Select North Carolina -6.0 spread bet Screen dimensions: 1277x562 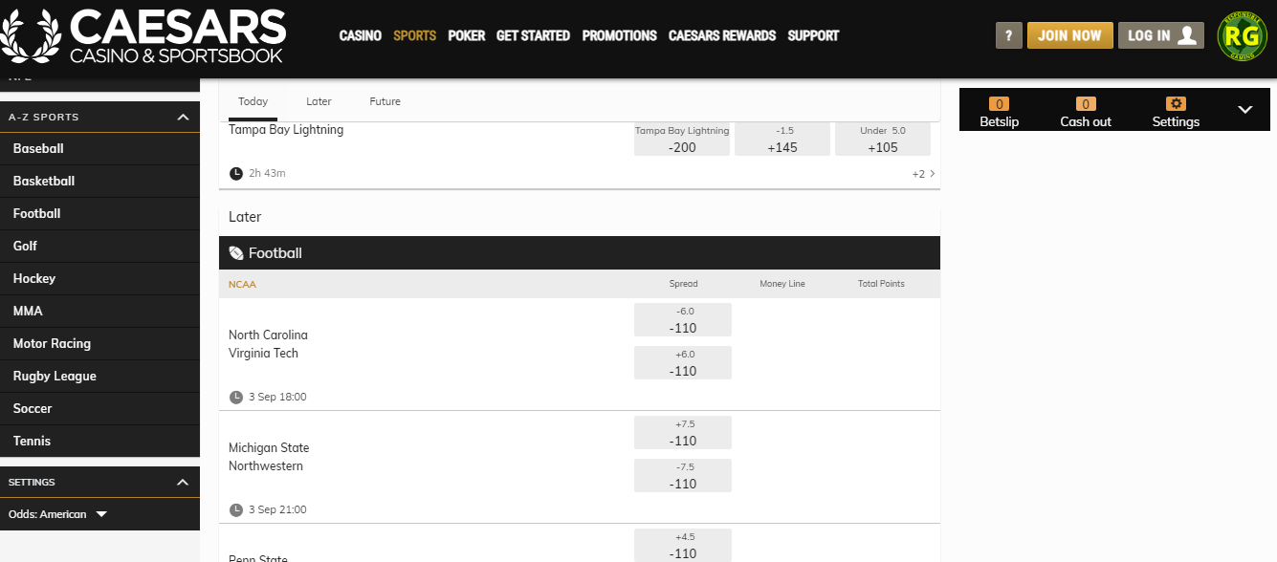683,320
